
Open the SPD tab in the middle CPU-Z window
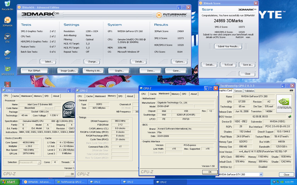pos(120,96)
